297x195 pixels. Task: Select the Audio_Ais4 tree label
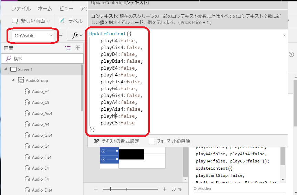click(x=42, y=113)
